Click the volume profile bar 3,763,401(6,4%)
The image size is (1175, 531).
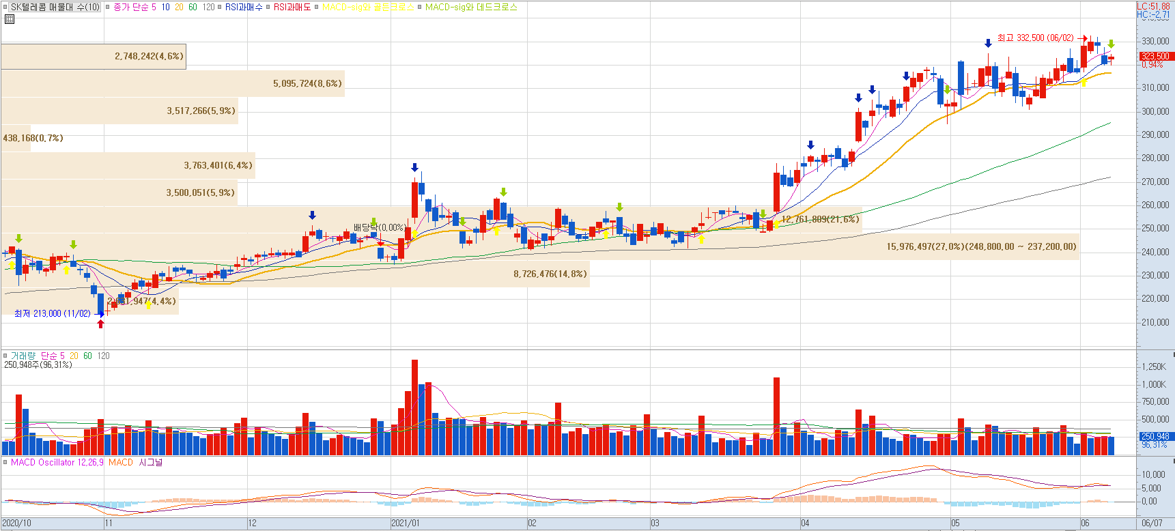coord(128,165)
